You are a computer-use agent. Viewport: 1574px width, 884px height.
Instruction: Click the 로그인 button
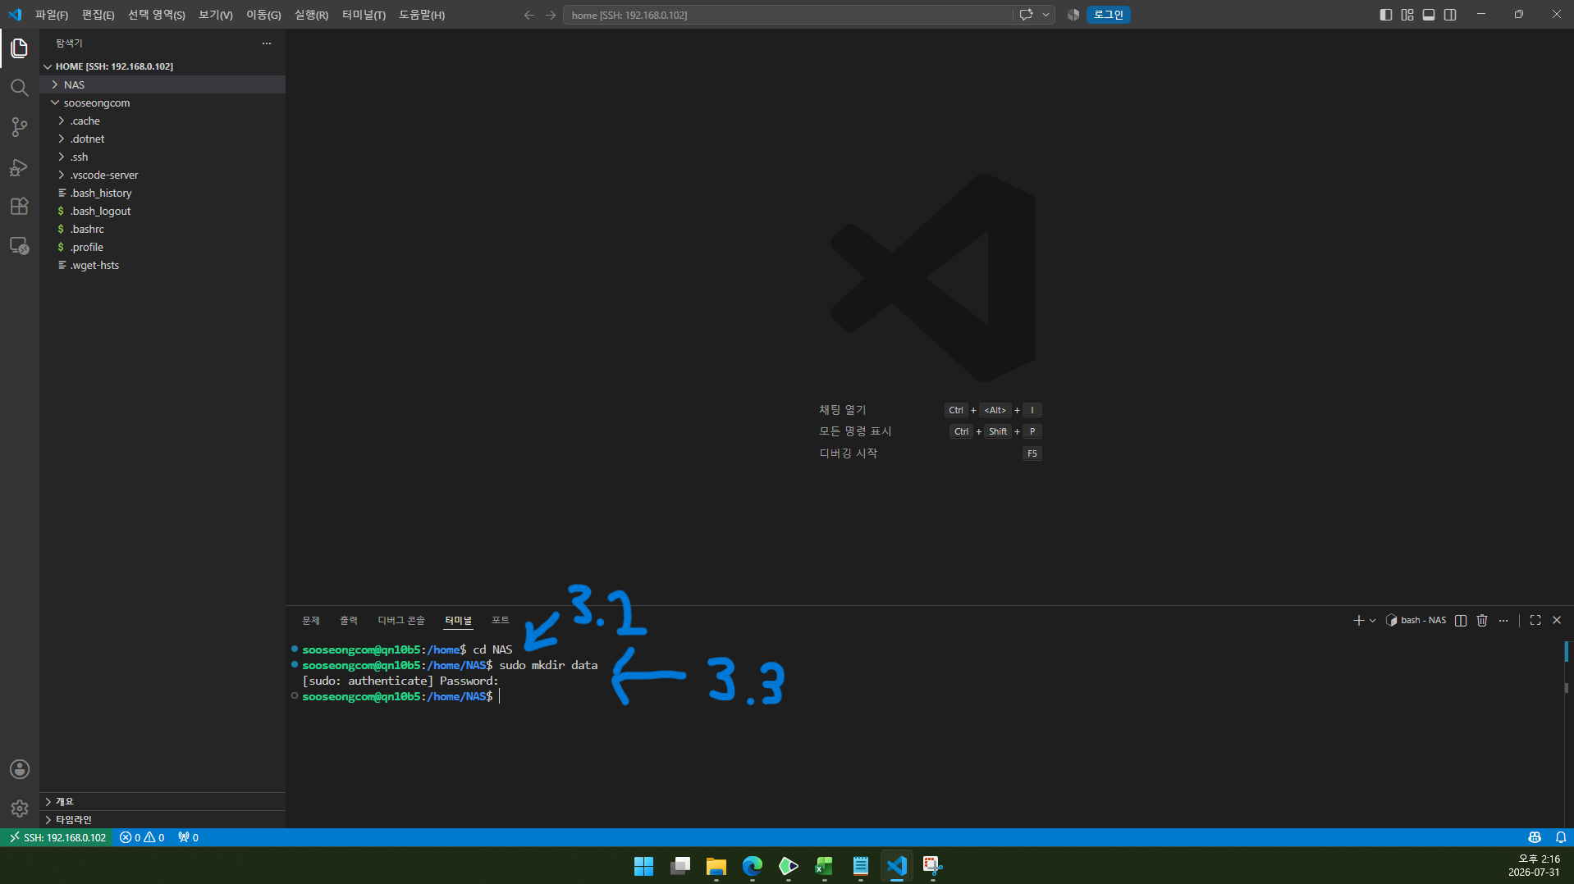pos(1109,15)
